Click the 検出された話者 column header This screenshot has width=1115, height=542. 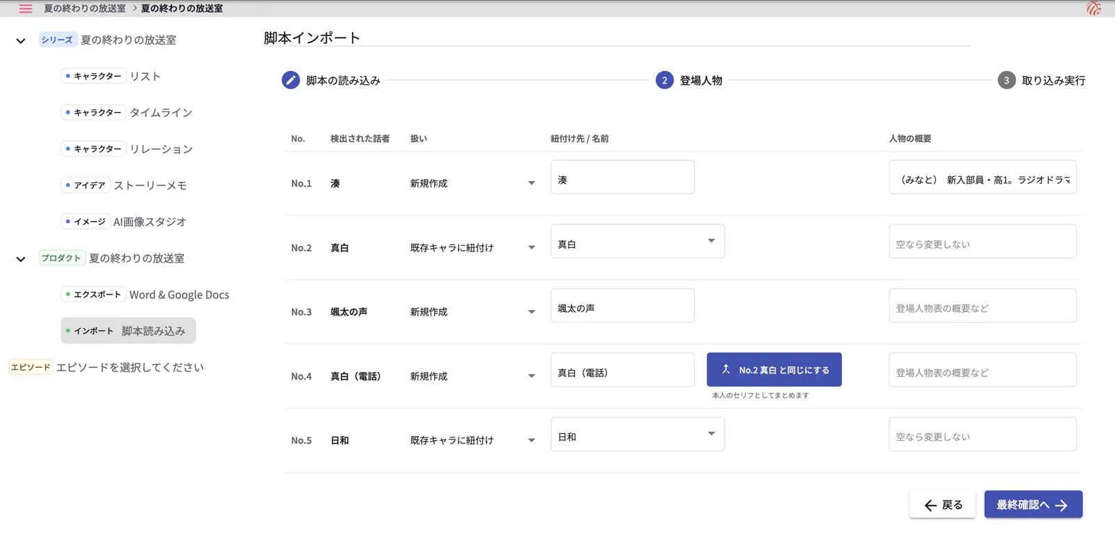tap(360, 139)
